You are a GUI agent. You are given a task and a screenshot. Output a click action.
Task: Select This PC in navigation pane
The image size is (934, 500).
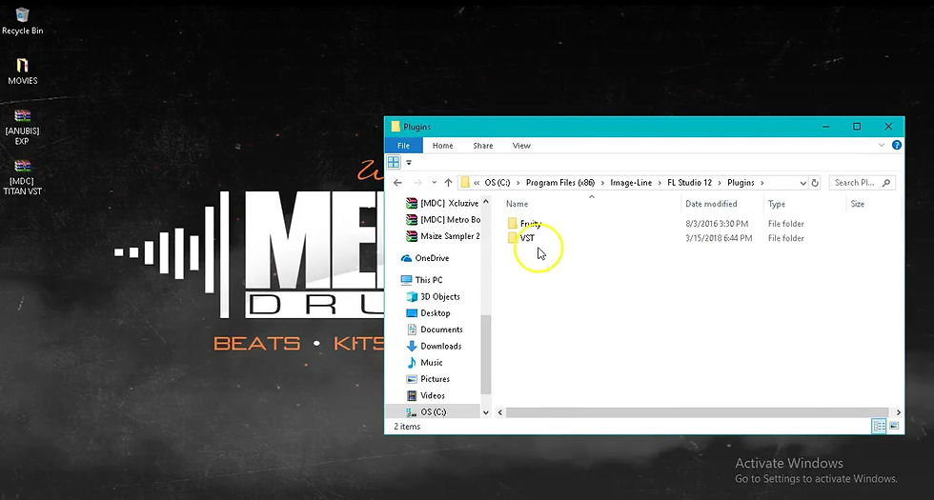click(421, 280)
